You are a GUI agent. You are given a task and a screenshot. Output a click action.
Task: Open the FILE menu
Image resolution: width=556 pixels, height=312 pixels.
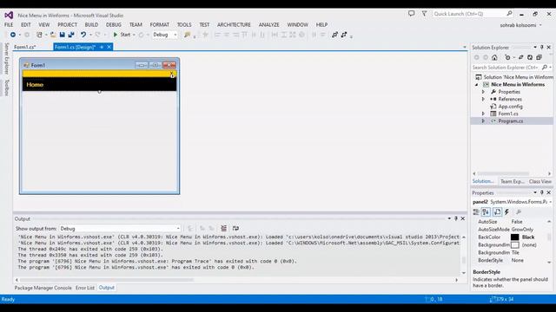coord(9,25)
